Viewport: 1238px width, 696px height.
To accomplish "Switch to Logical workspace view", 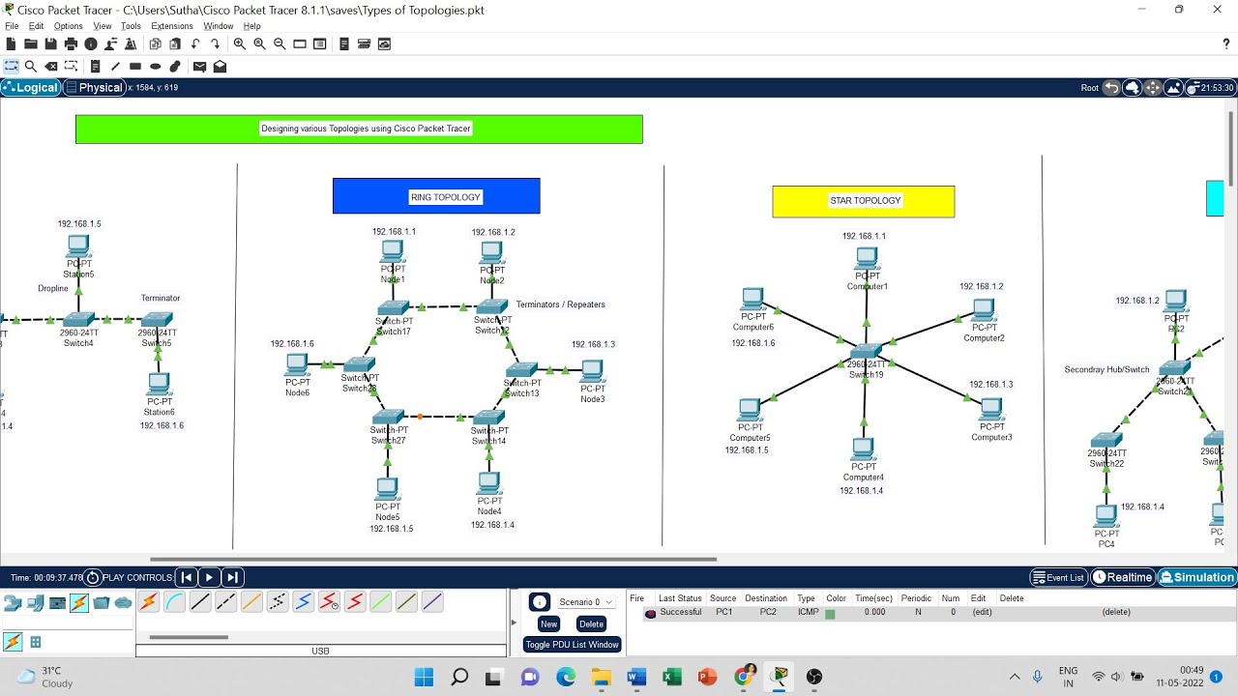I will point(30,87).
